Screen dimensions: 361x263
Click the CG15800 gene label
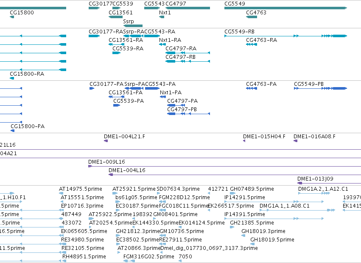[x=22, y=12]
